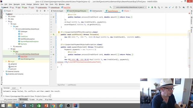Open the Refactor menu

[36, 4]
